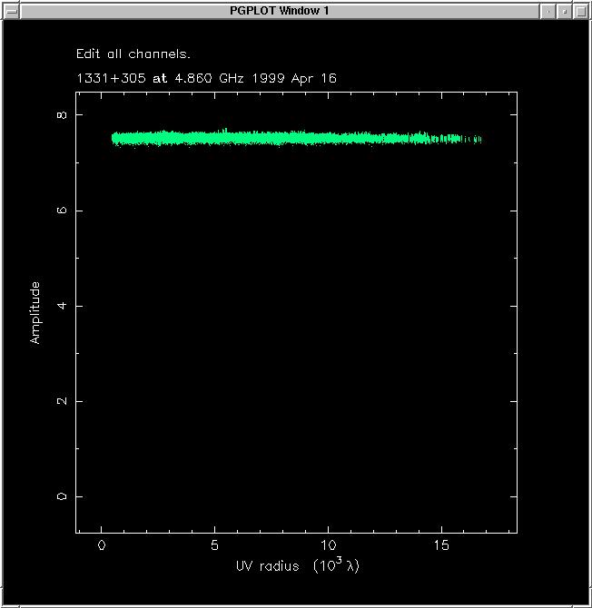Click the 'Edit all channels.' heading text

(133, 54)
